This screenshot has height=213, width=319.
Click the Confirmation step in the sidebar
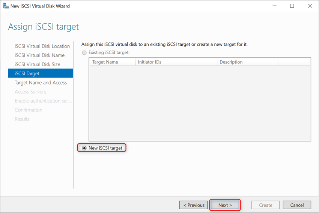pos(29,110)
